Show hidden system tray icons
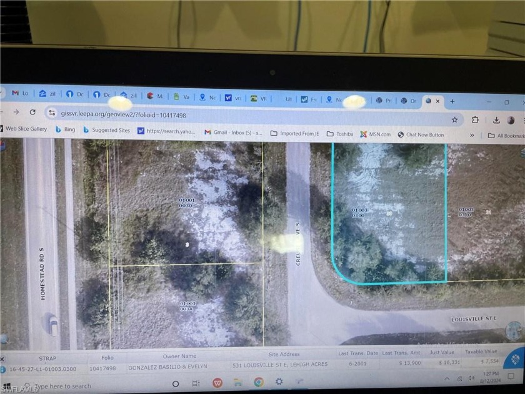The height and width of the screenshot is (394, 525). point(447,379)
